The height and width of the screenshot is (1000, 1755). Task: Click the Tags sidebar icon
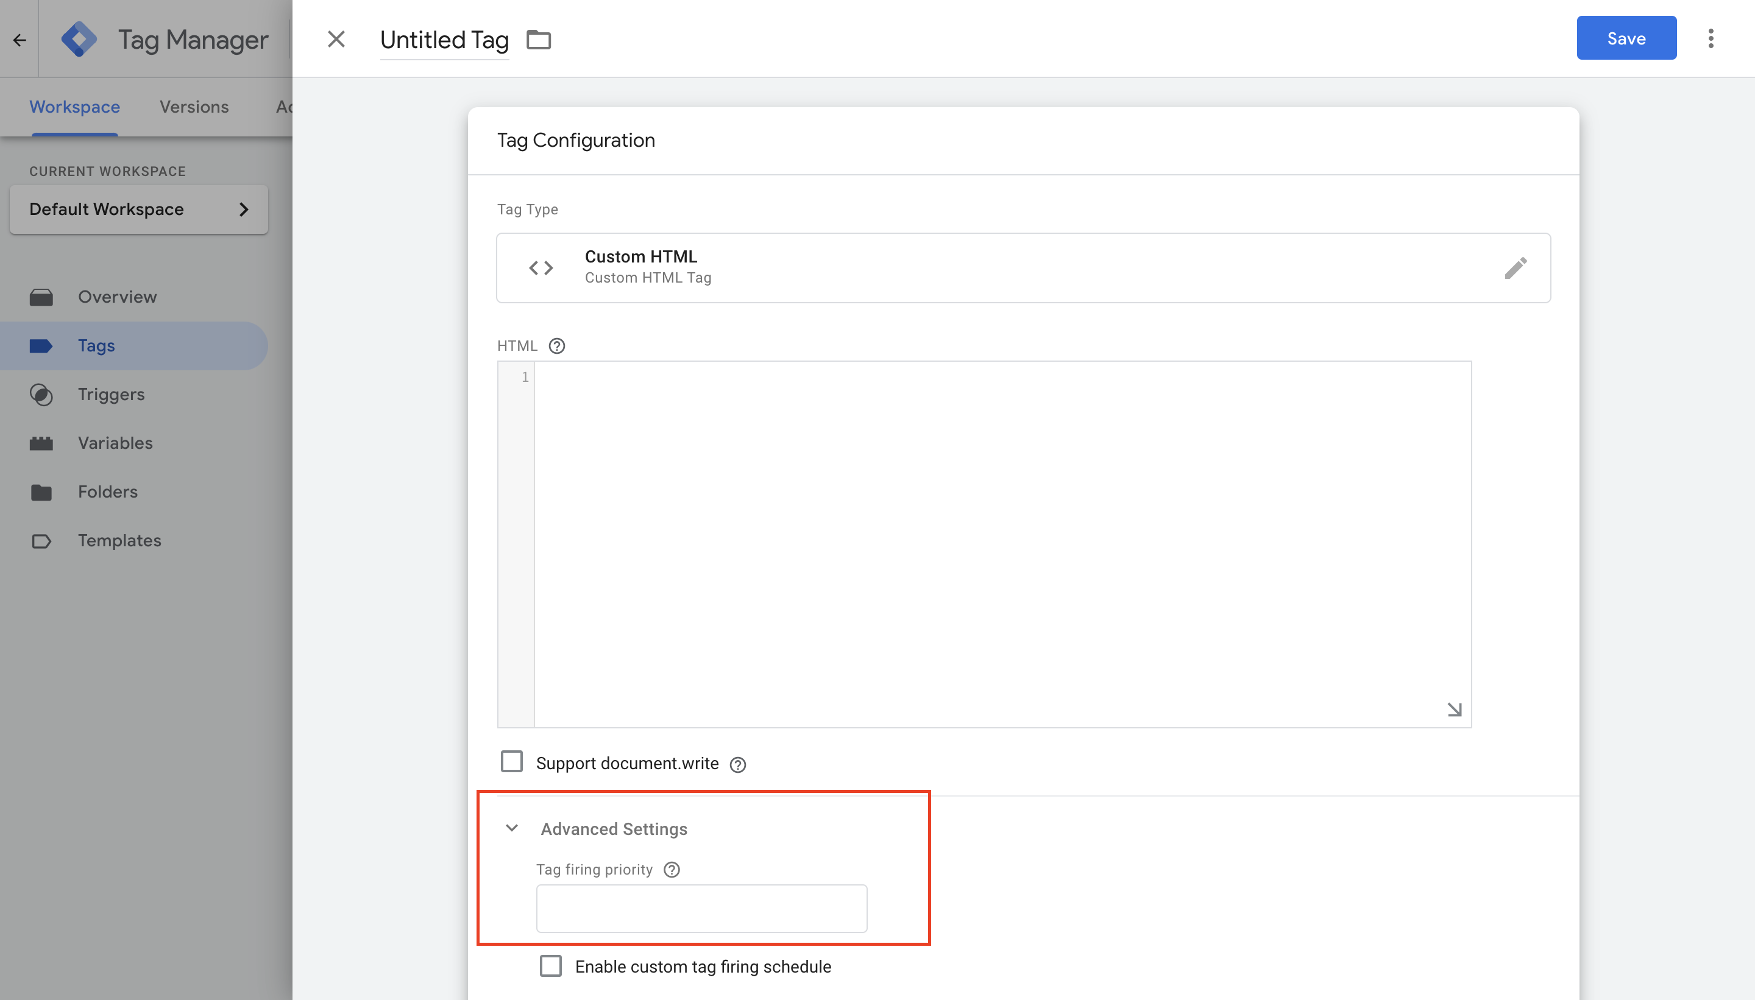click(x=41, y=345)
